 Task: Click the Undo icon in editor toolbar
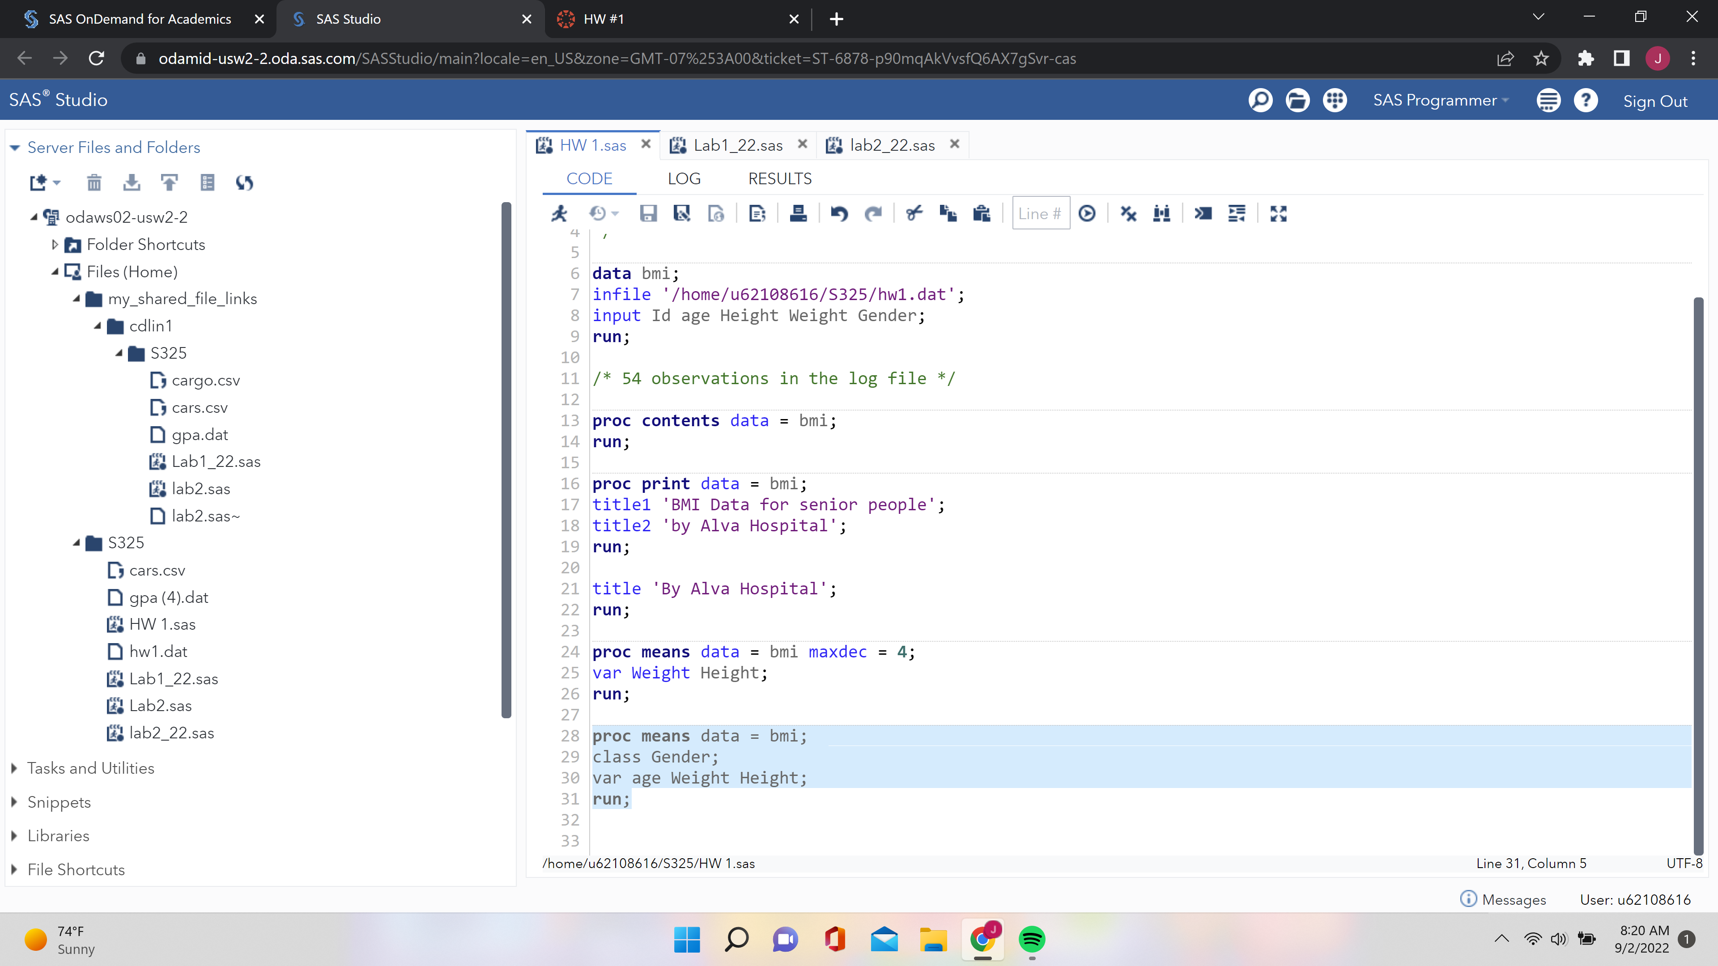(x=839, y=213)
